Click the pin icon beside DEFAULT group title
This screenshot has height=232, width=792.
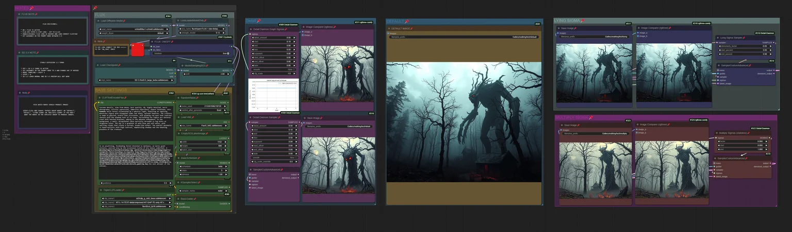(407, 22)
